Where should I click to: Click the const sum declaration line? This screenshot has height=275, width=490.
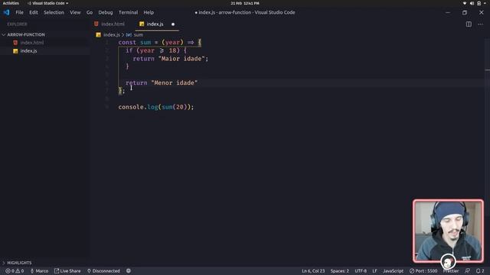coord(160,43)
